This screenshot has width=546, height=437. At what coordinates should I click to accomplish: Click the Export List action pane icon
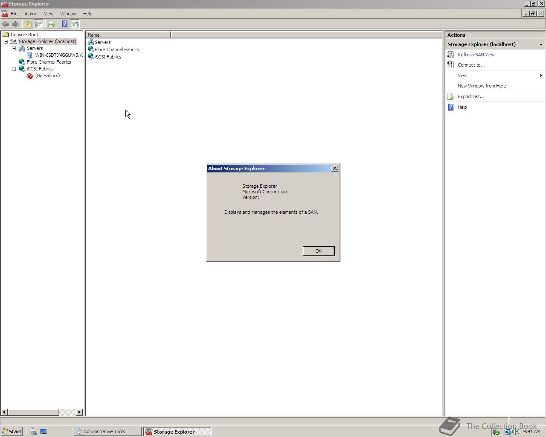(x=450, y=97)
